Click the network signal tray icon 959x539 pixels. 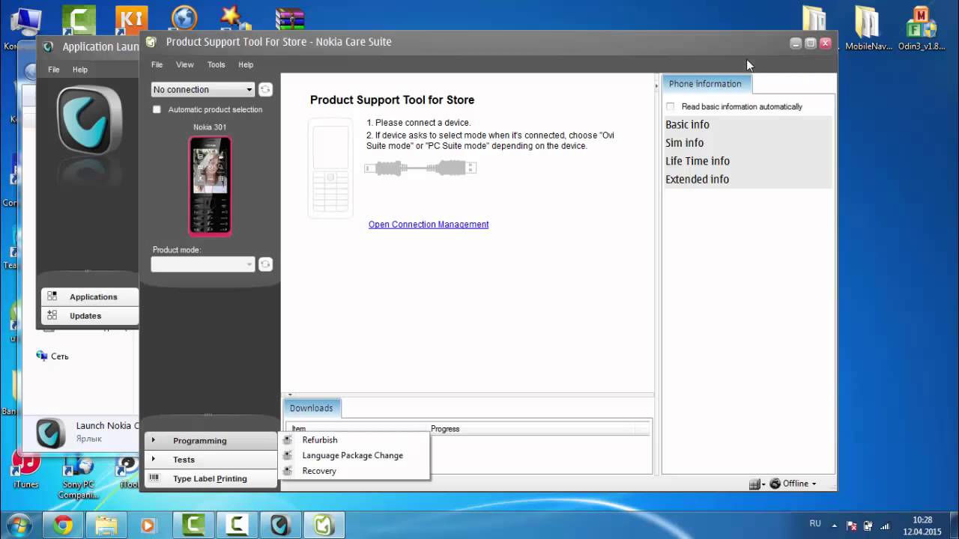point(885,526)
